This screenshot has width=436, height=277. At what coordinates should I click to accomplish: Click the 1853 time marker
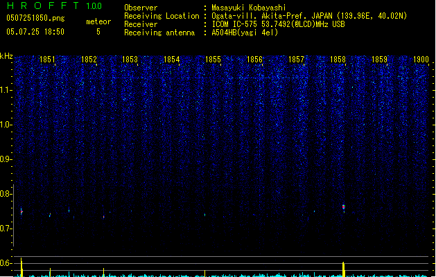tap(130, 60)
